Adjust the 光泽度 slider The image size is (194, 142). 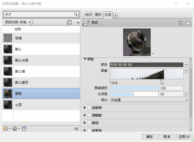pyautogui.click(x=134, y=94)
